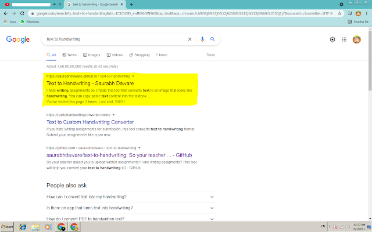
Task: Switch to second Chrome taskbar window
Action: [74, 227]
